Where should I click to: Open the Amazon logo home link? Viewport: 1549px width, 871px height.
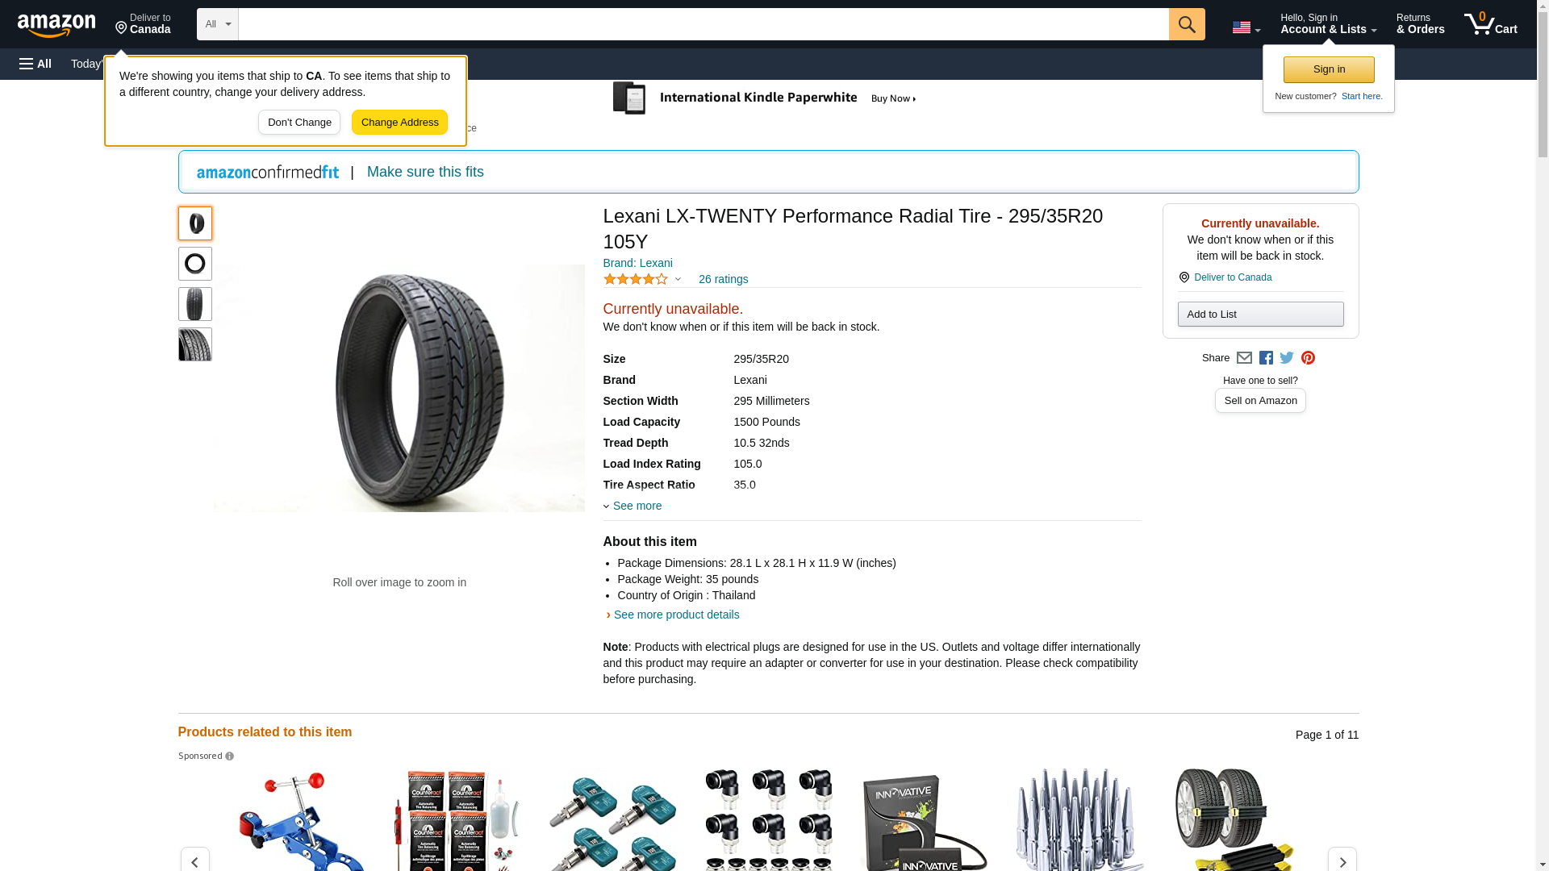coord(56,25)
